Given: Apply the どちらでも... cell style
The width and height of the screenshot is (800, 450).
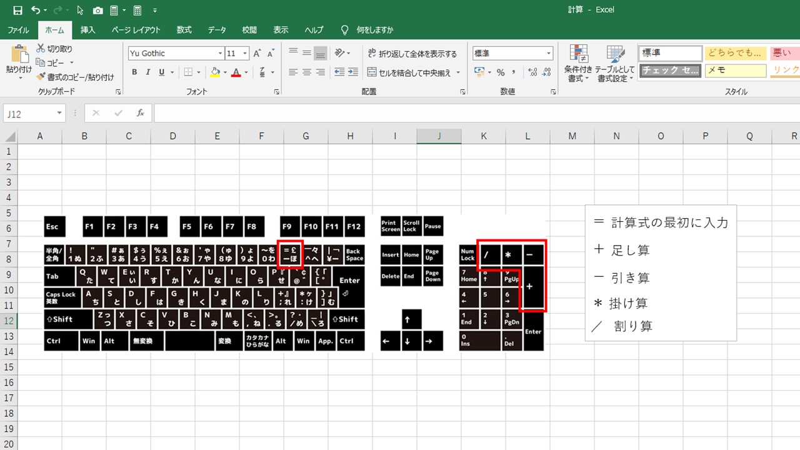Looking at the screenshot, I should pyautogui.click(x=736, y=53).
